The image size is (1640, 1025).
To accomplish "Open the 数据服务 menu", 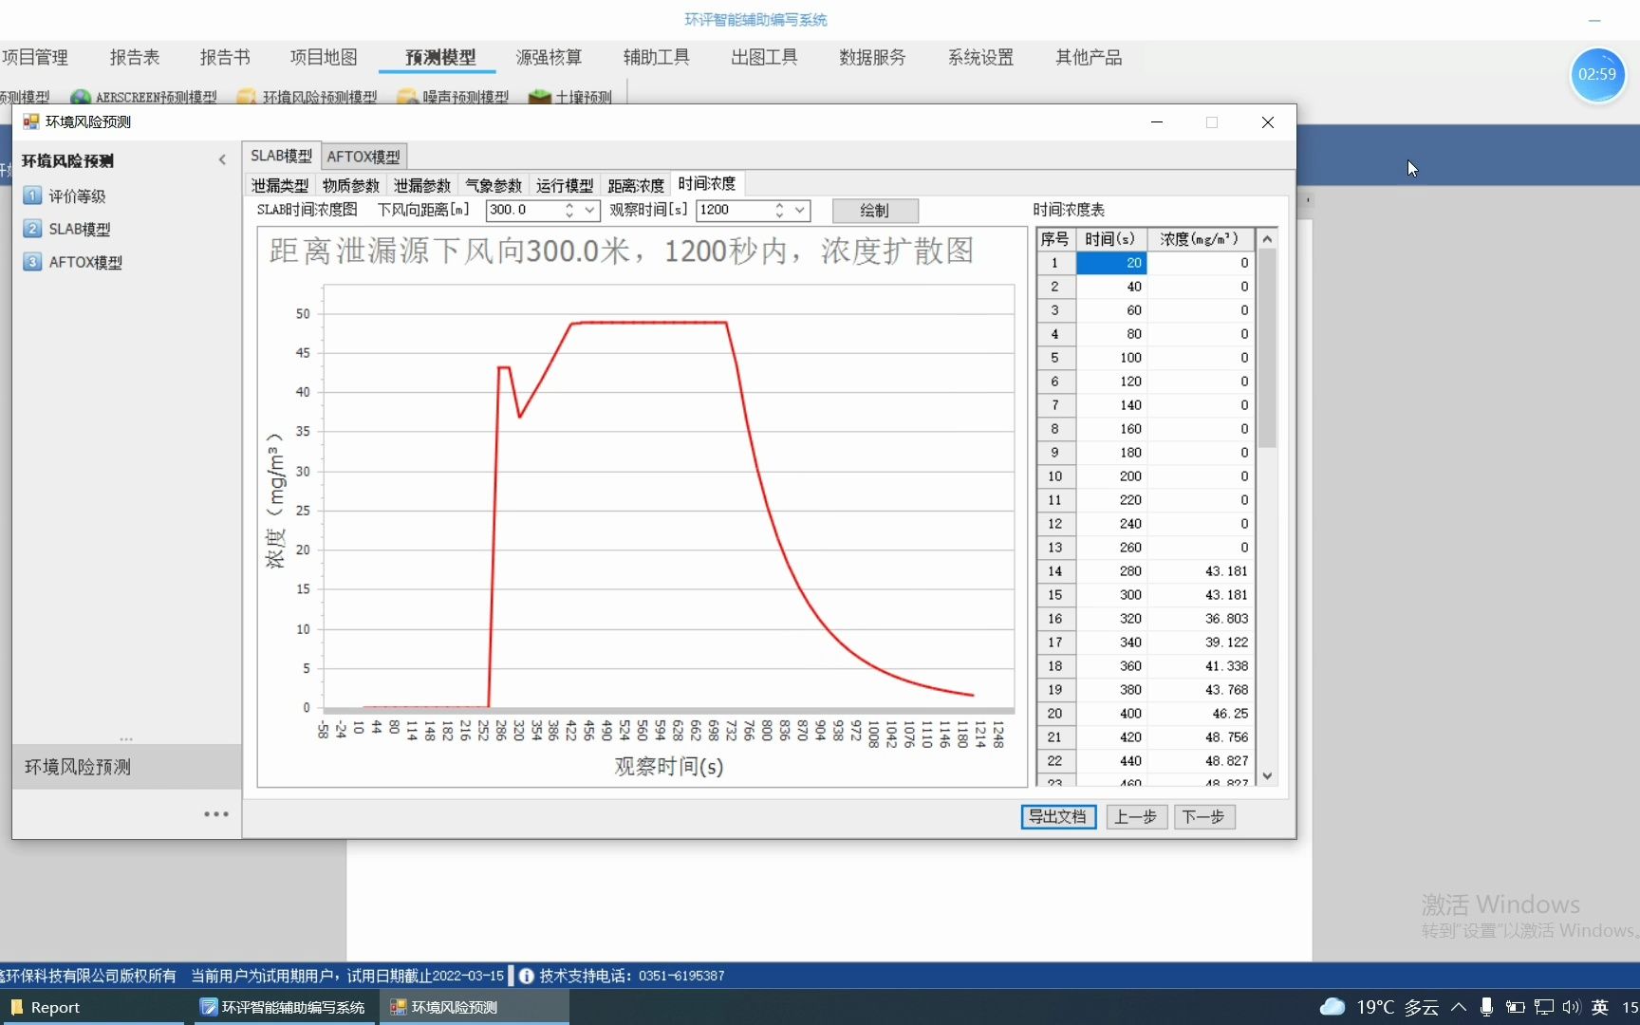I will tap(870, 57).
